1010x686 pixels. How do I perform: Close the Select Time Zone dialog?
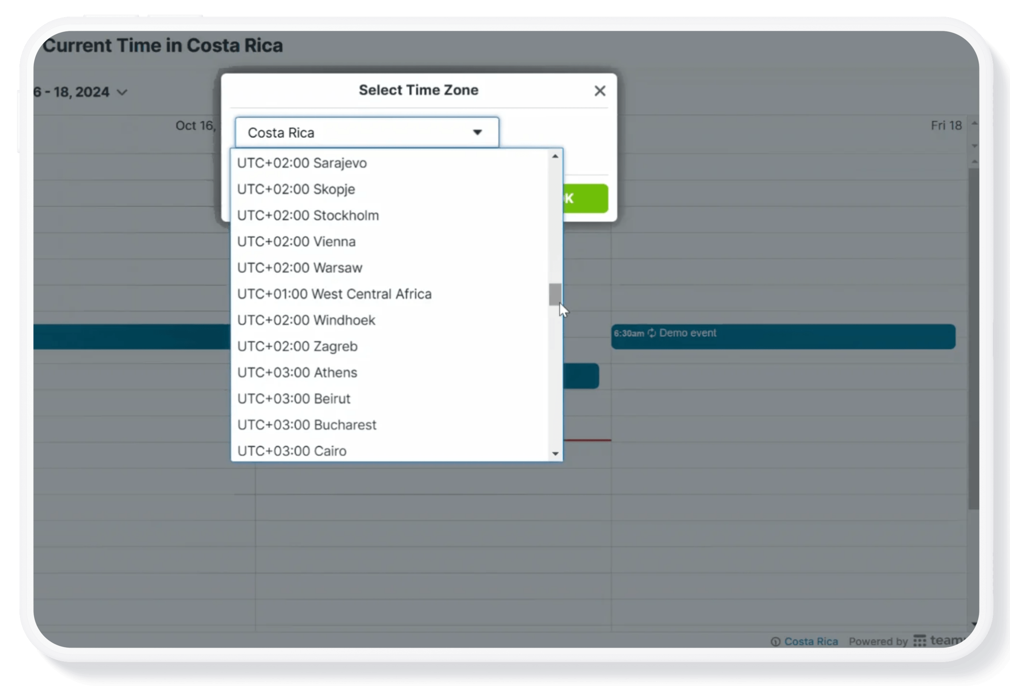600,91
